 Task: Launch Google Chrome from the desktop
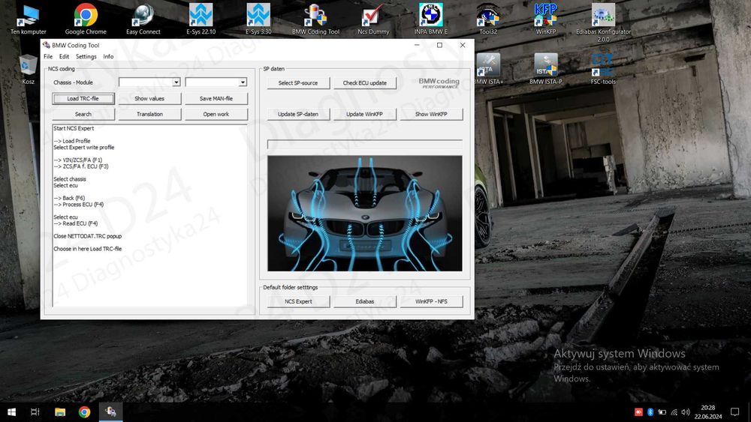point(86,19)
